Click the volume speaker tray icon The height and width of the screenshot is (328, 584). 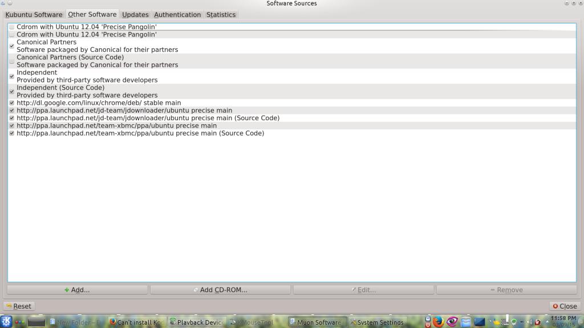(529, 322)
